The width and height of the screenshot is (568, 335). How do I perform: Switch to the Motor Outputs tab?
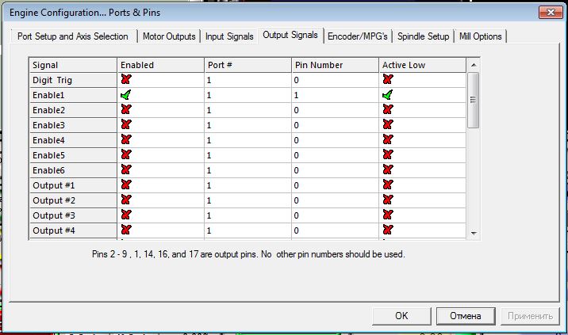169,36
